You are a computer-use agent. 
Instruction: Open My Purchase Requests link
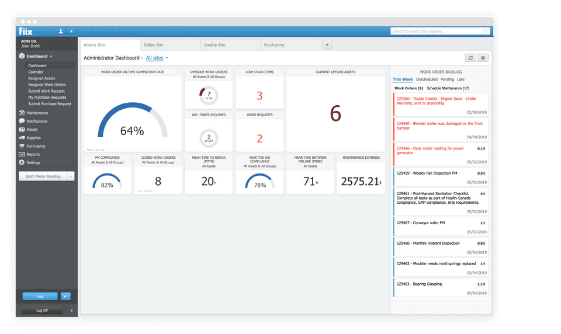(x=47, y=98)
